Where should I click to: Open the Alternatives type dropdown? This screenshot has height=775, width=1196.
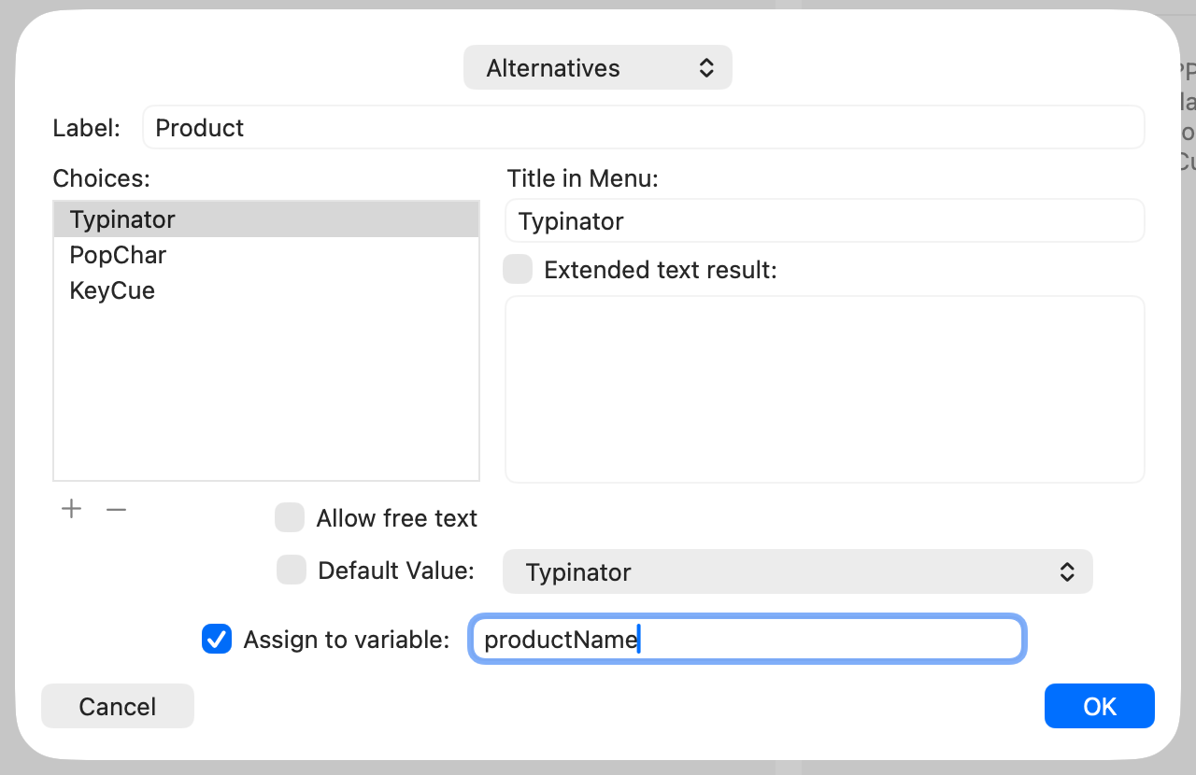pos(598,67)
